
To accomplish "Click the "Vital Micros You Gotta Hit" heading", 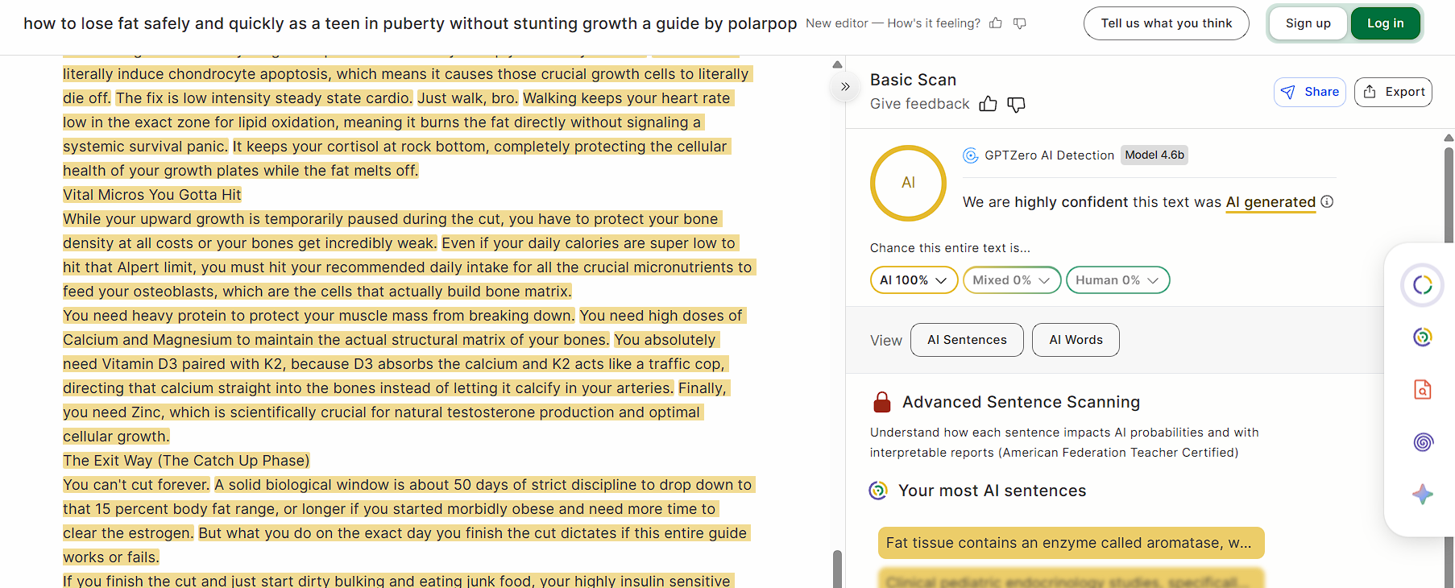I will (152, 195).
